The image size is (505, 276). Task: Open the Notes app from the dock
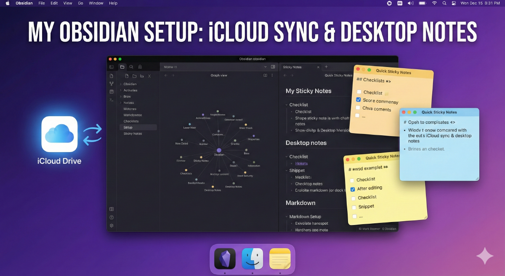[280, 258]
